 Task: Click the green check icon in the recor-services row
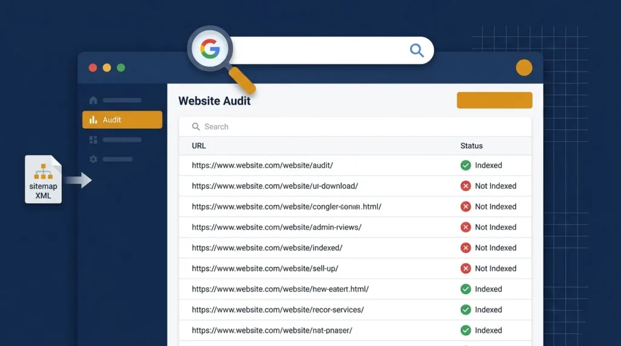tap(466, 310)
